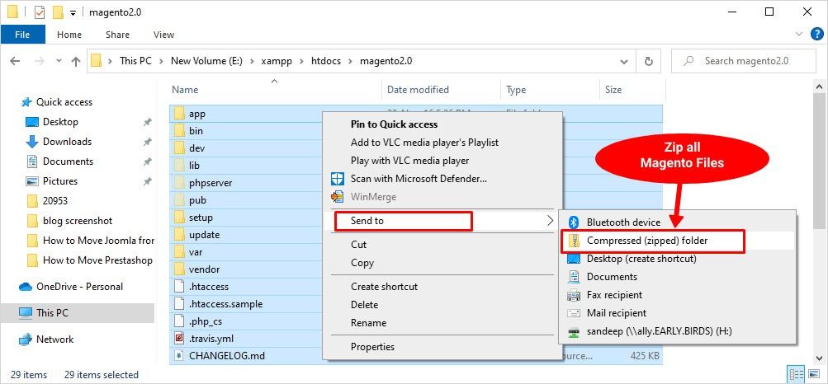Image resolution: width=828 pixels, height=384 pixels.
Task: Select This PC in the breadcrumb path
Action: point(135,61)
